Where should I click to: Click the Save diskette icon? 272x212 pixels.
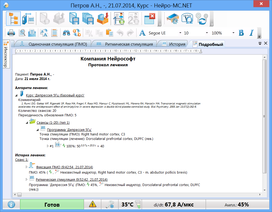tap(74, 19)
